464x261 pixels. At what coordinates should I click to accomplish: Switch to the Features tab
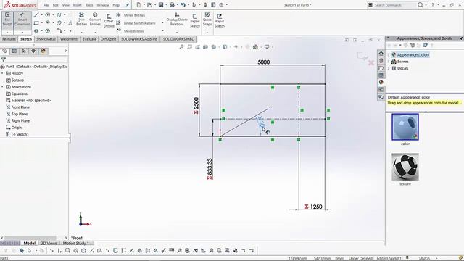9,39
